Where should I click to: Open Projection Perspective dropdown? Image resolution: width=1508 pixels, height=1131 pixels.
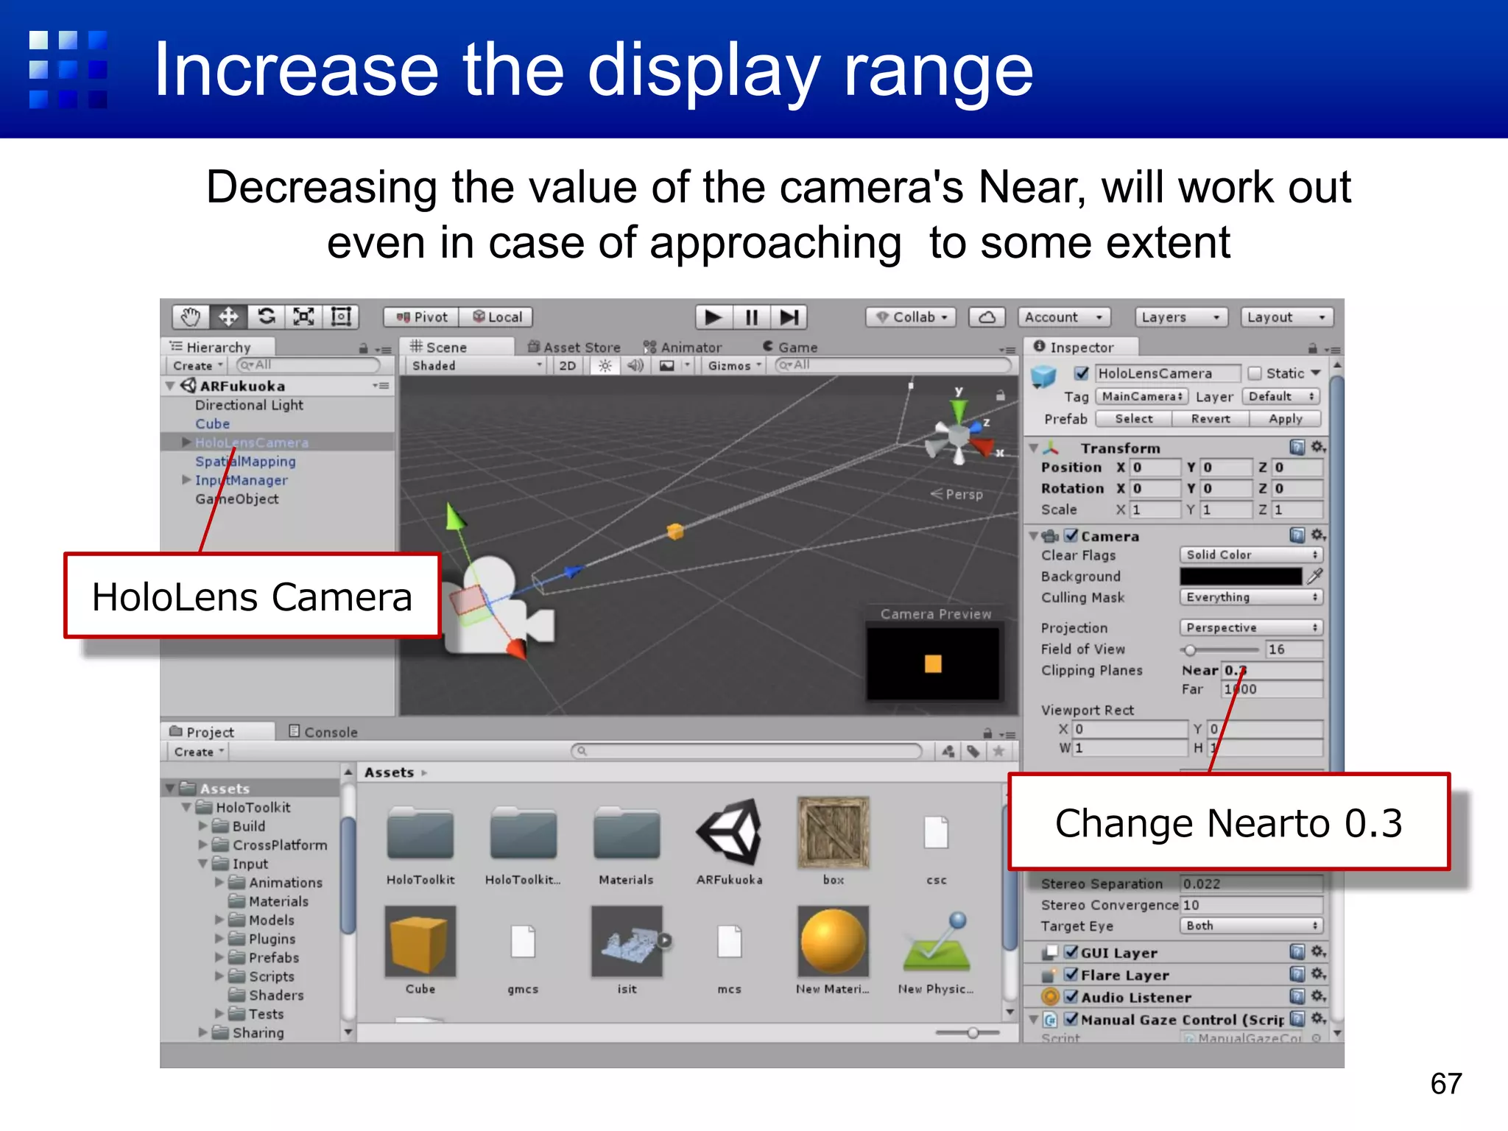pyautogui.click(x=1251, y=627)
